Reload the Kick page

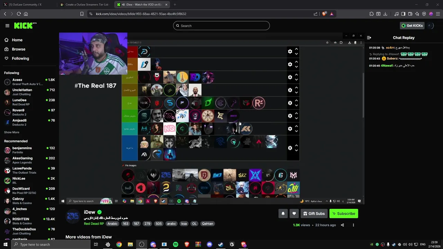coord(19,14)
